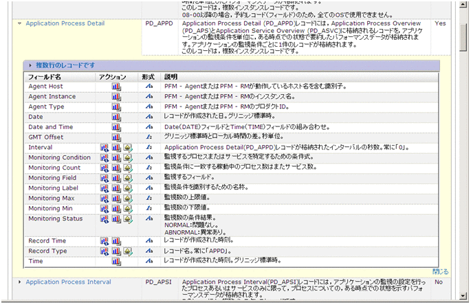This screenshot has height=305, width=471.
Task: Click the leftmost action icon for Monitoring Max
Action: (x=104, y=198)
